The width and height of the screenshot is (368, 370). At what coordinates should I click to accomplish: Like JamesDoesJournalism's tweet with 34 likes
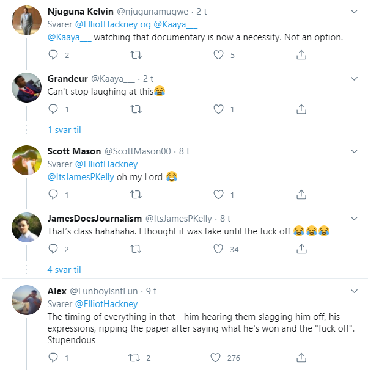tap(219, 248)
